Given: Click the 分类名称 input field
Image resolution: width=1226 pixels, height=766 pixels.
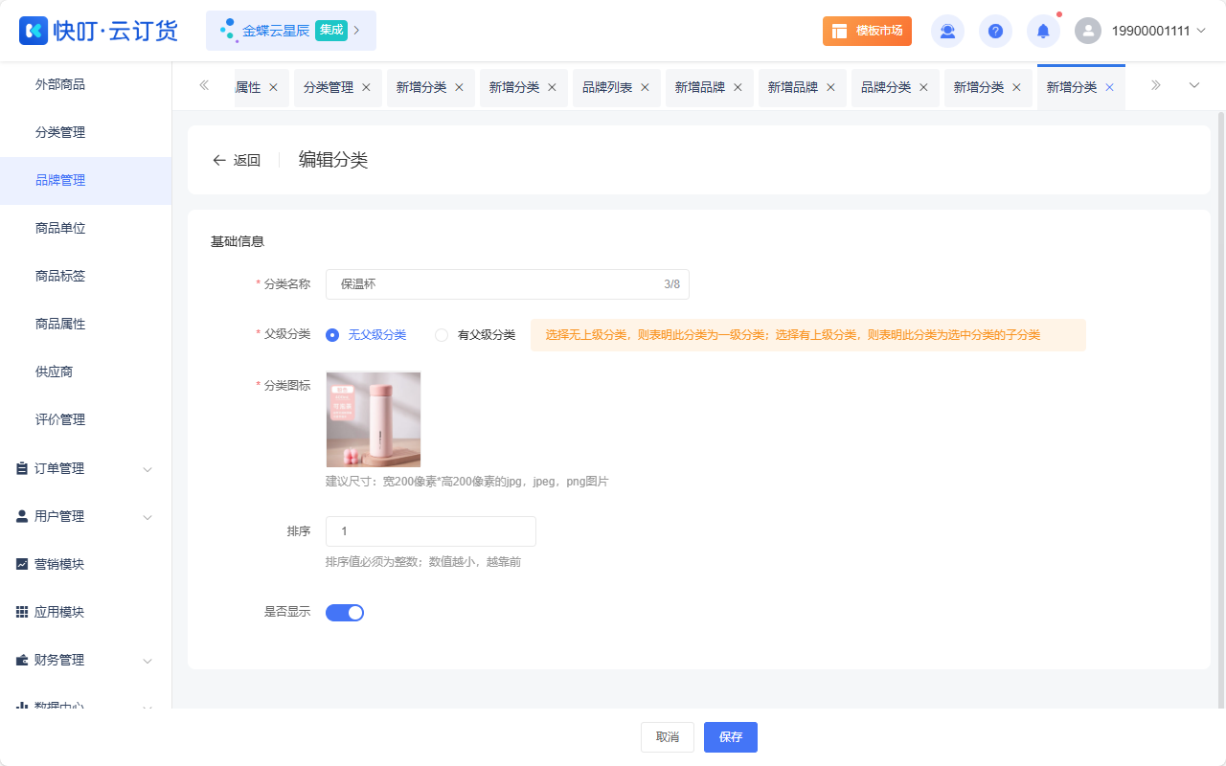Looking at the screenshot, I should click(508, 284).
